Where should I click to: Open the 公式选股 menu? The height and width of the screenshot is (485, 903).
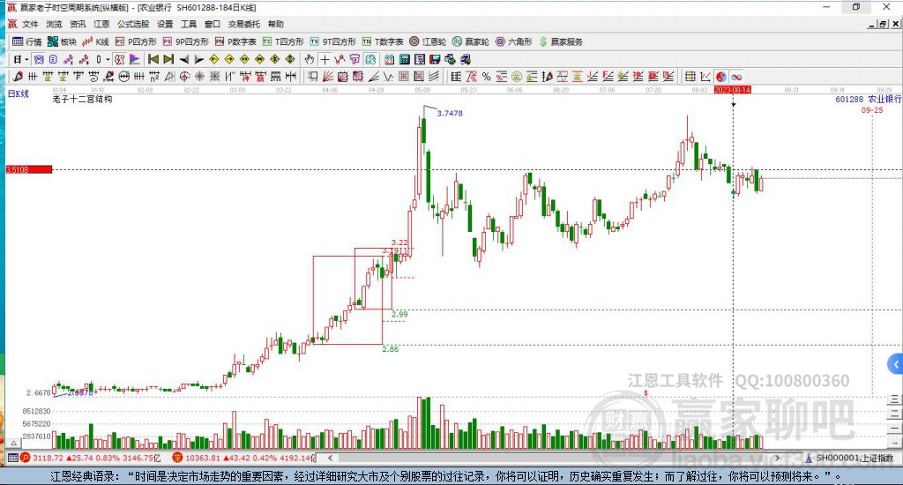point(133,24)
